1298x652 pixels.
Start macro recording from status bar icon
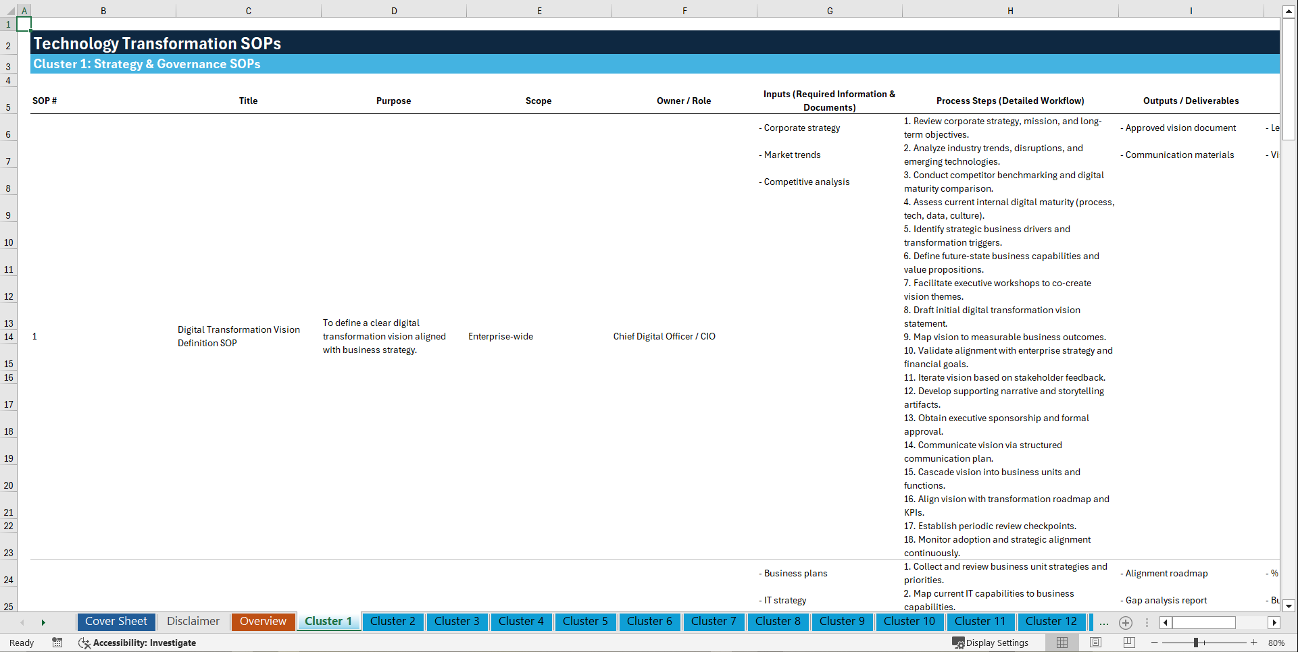point(57,643)
